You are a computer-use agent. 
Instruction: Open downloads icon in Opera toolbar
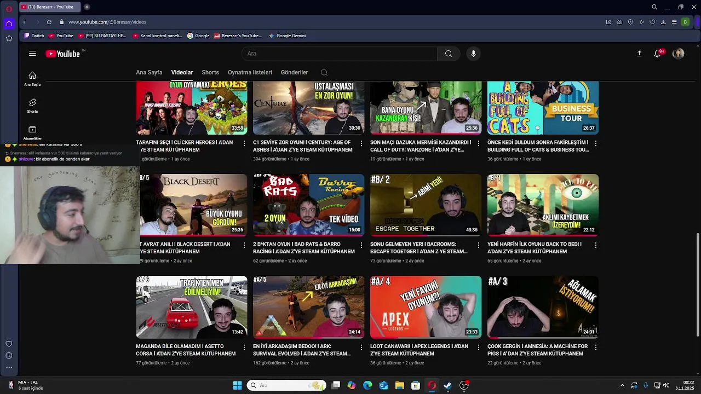coord(663,22)
